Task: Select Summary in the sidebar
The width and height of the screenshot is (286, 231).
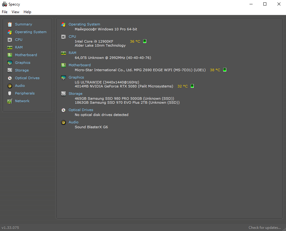Action: (23, 24)
